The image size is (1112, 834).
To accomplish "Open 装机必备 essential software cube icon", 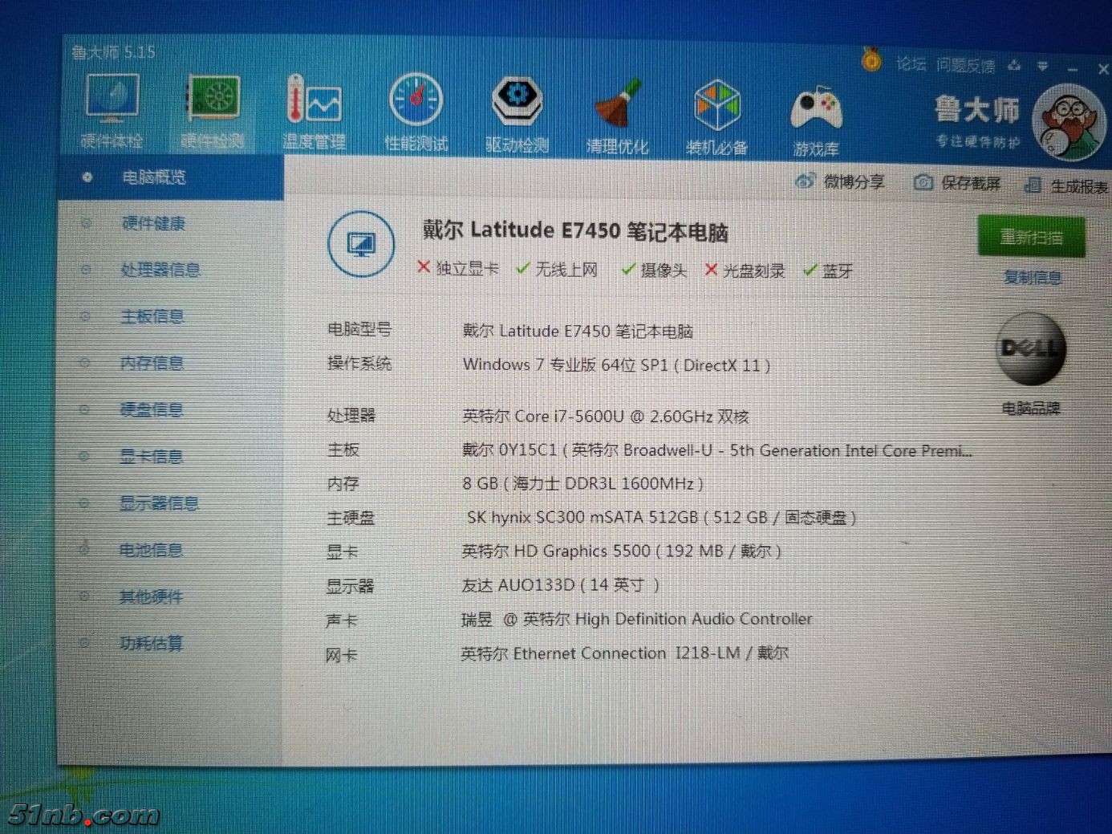I will click(x=716, y=114).
